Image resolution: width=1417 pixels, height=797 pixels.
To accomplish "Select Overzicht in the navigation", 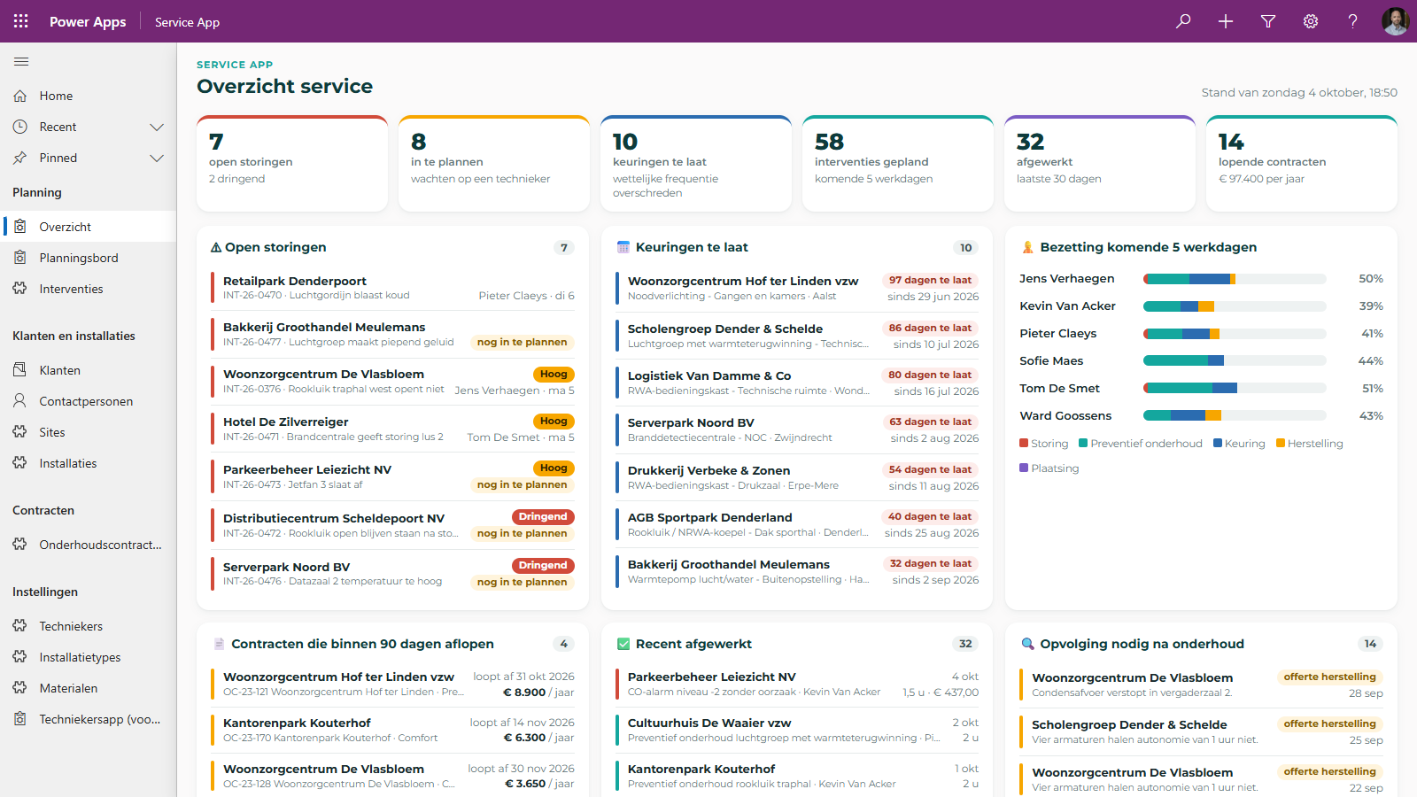I will [x=89, y=227].
